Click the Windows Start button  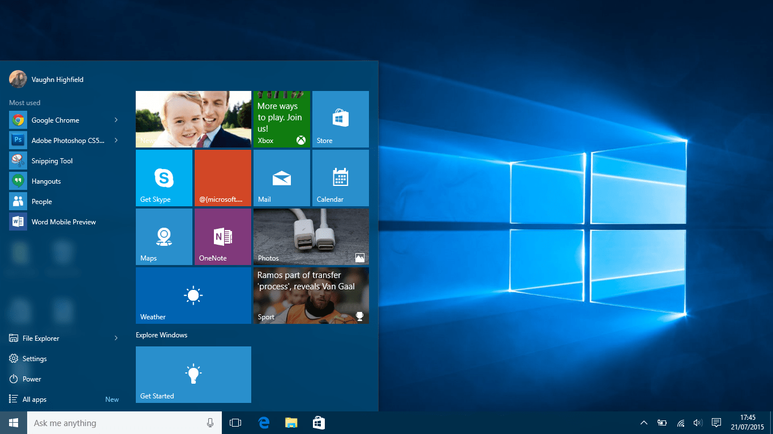pyautogui.click(x=14, y=423)
